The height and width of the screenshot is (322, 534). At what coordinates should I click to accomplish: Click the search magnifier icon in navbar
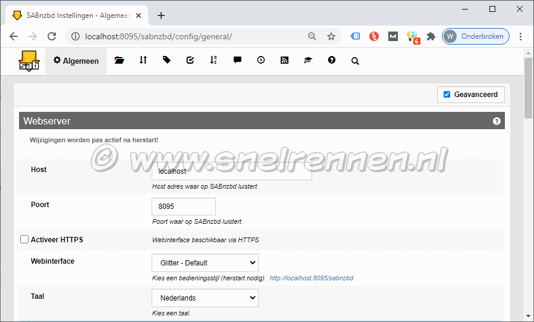tap(355, 61)
